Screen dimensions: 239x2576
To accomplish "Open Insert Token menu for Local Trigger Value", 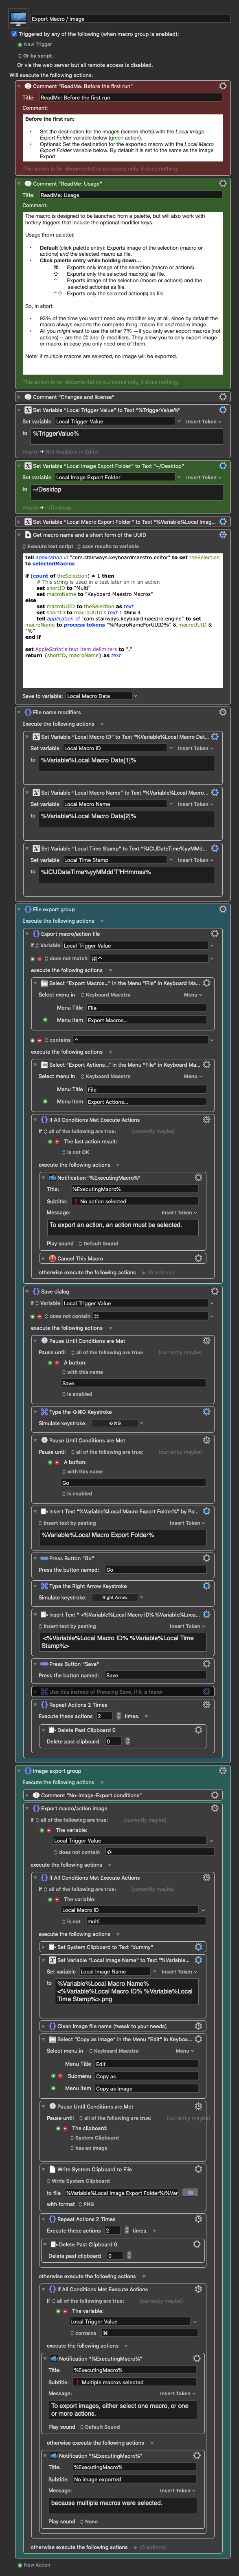I will pyautogui.click(x=203, y=422).
